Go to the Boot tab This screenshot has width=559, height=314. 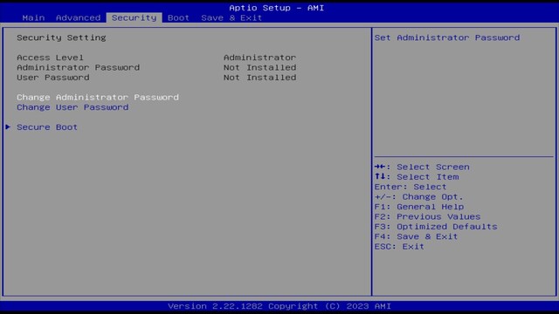pyautogui.click(x=178, y=17)
